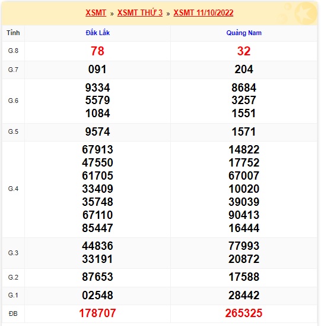Select the G.6 row label
Viewport: 321px width, 326px height.
(13, 101)
